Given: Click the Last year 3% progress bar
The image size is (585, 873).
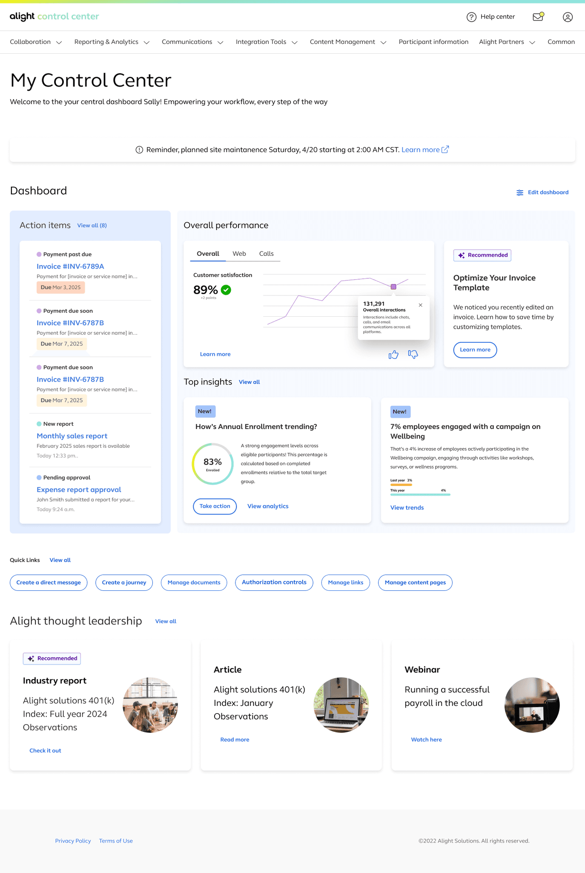Looking at the screenshot, I should (x=401, y=485).
